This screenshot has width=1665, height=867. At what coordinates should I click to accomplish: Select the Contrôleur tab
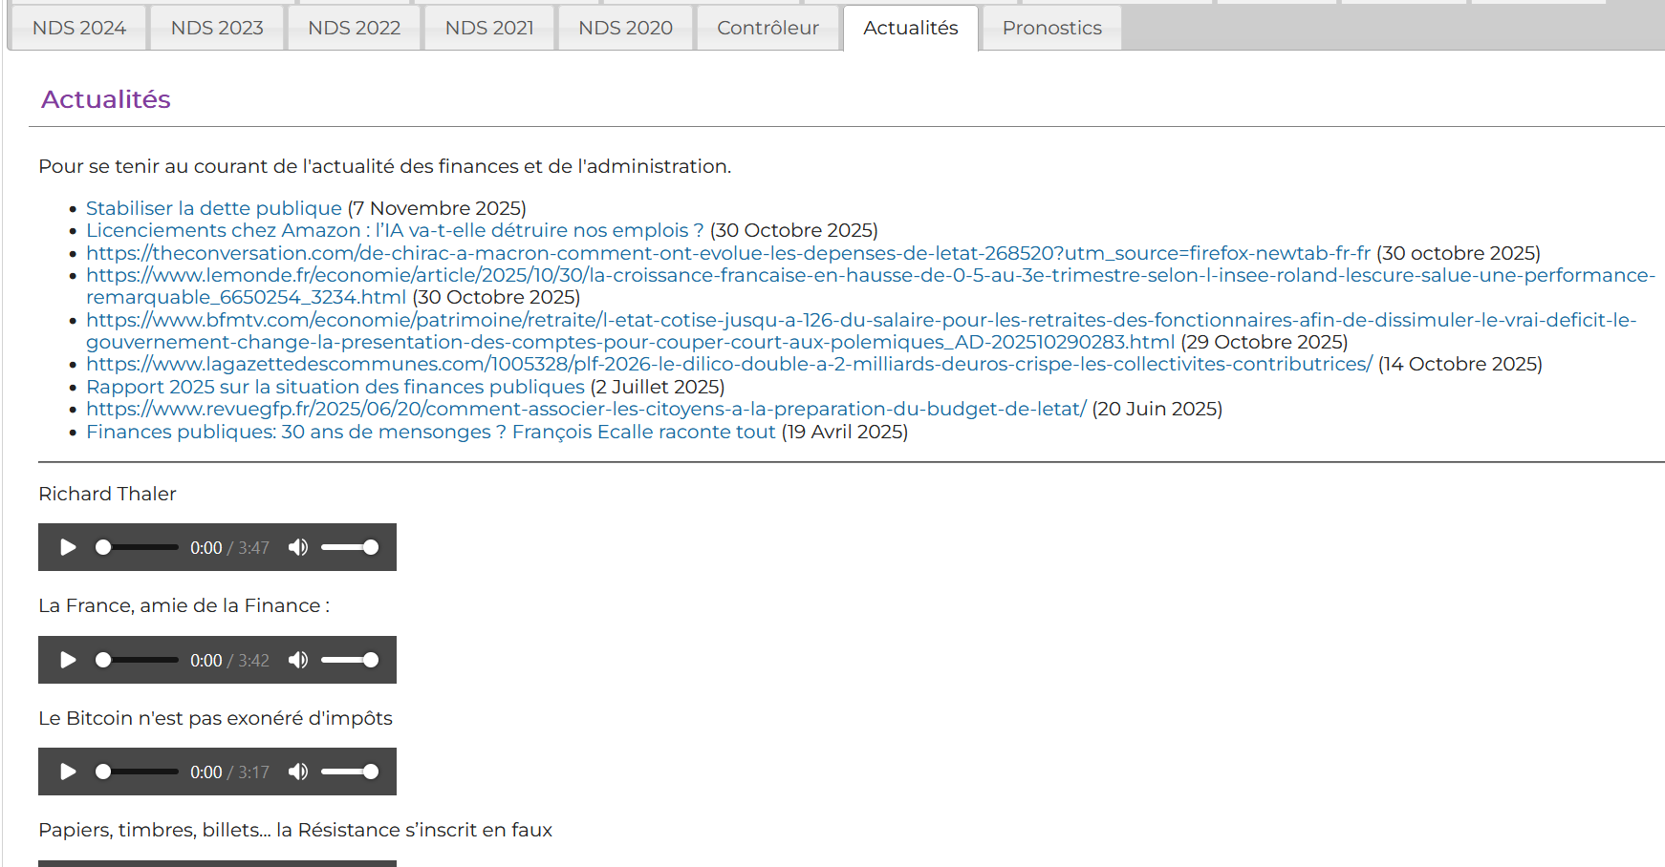[768, 28]
